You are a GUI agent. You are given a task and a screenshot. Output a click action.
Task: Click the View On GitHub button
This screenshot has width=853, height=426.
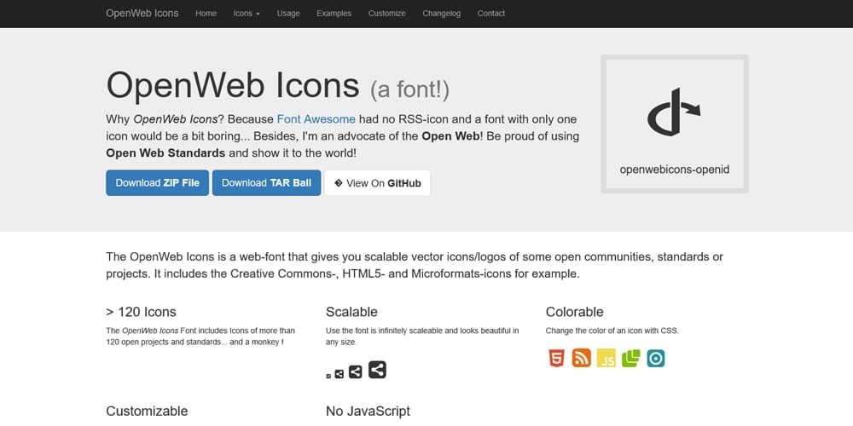378,183
